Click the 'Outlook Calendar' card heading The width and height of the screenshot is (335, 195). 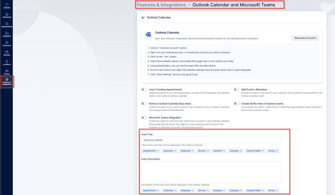coord(167,33)
